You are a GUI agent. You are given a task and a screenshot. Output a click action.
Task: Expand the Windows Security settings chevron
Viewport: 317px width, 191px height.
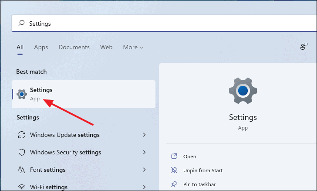(144, 152)
